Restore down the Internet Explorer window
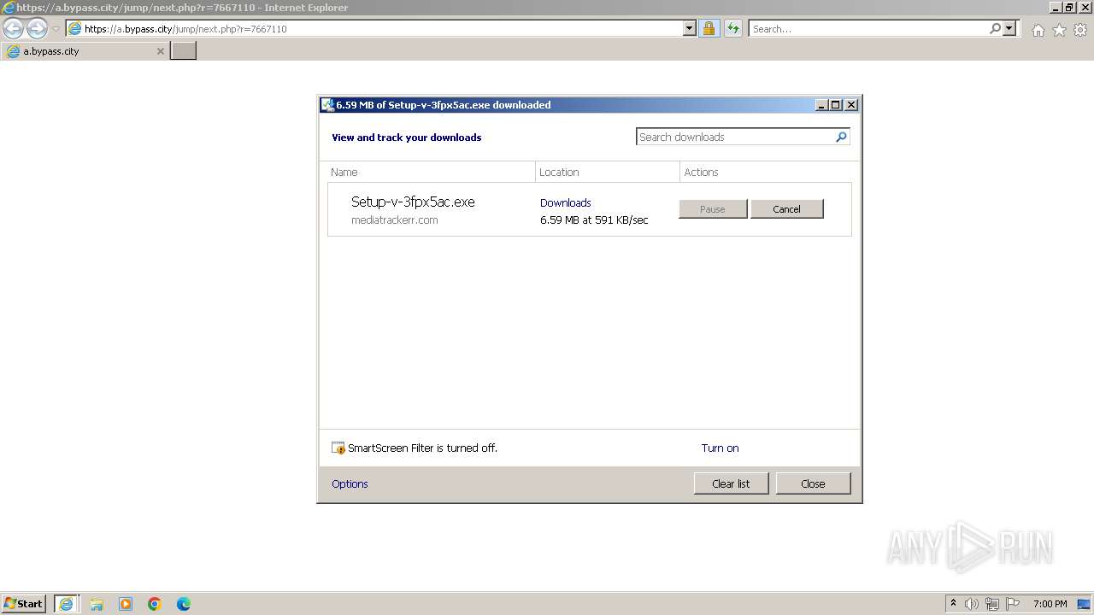Screen dimensions: 1094x615 coord(1070,8)
